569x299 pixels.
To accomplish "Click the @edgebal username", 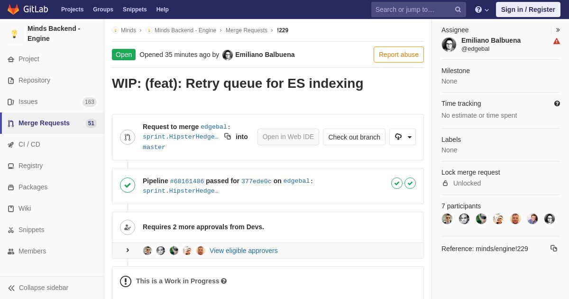I will pyautogui.click(x=476, y=49).
